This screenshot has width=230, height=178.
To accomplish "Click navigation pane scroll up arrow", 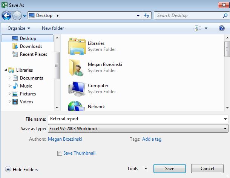I will click(x=57, y=38).
